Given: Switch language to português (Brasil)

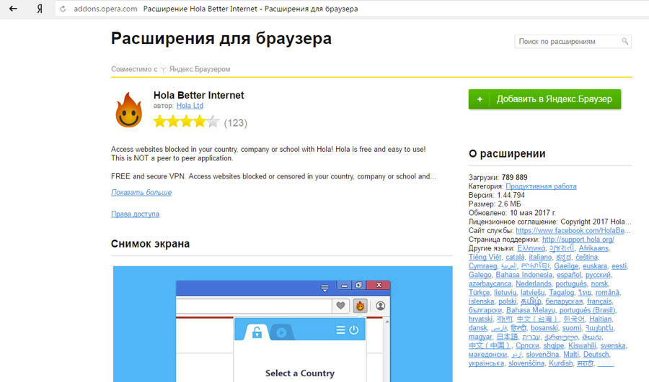Looking at the screenshot, I should point(587,310).
